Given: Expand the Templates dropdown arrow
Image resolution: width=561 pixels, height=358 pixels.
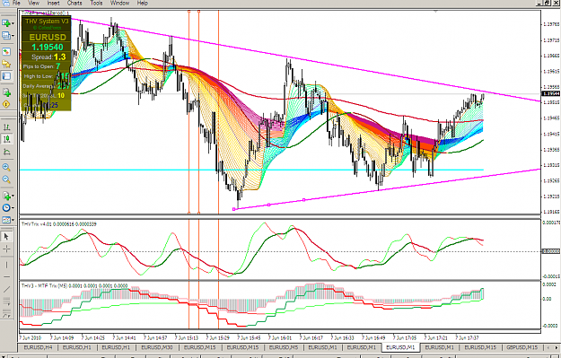Looking at the screenshot, I should (x=13, y=221).
